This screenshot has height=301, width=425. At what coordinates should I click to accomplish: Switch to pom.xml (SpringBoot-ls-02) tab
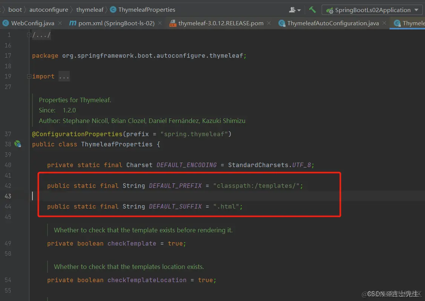click(116, 23)
